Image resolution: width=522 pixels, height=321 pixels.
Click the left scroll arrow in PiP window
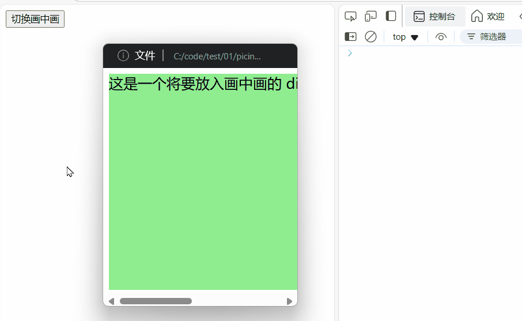tap(112, 301)
